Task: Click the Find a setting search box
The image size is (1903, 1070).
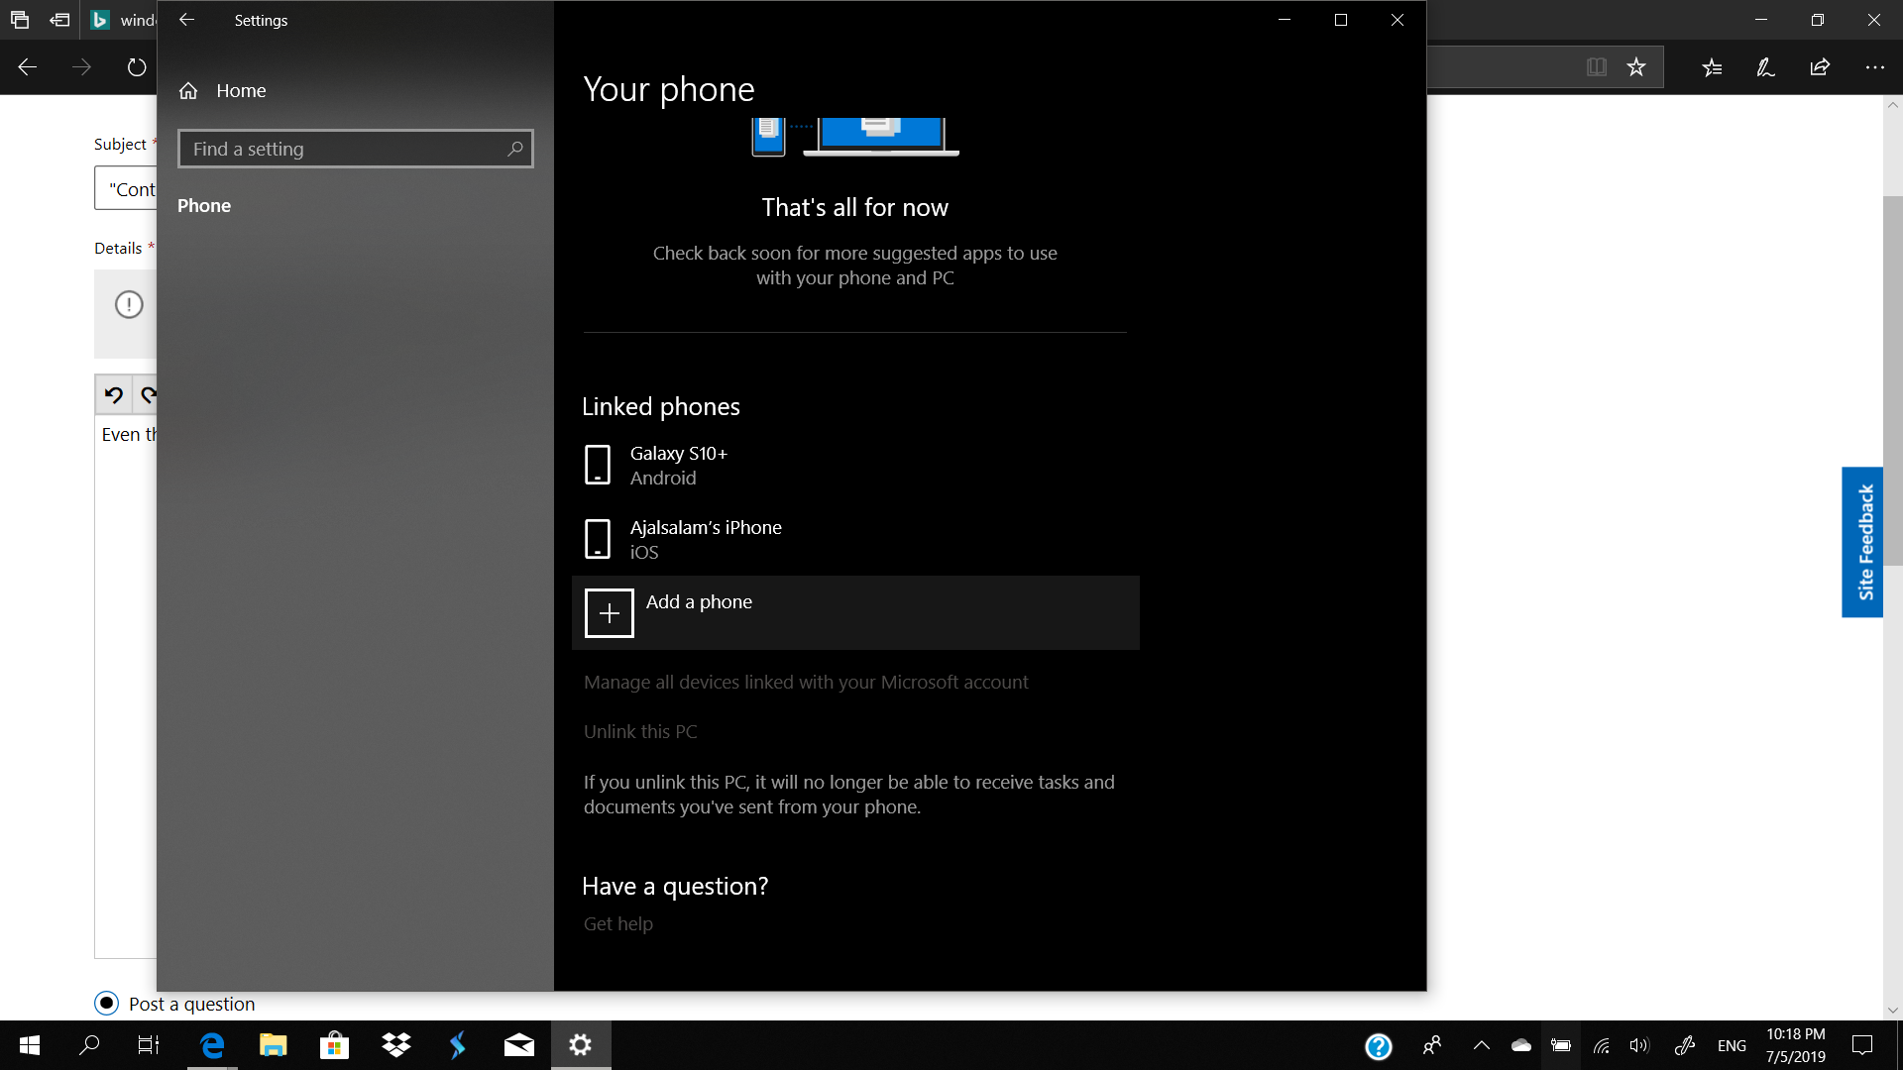Action: click(355, 149)
